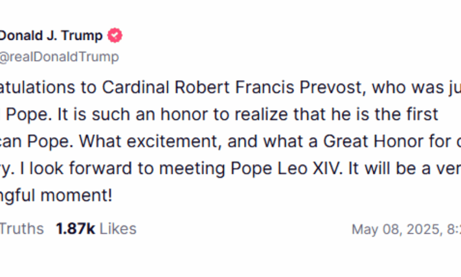The width and height of the screenshot is (461, 277).
Task: Click the word meeting in the post
Action: click(x=192, y=169)
